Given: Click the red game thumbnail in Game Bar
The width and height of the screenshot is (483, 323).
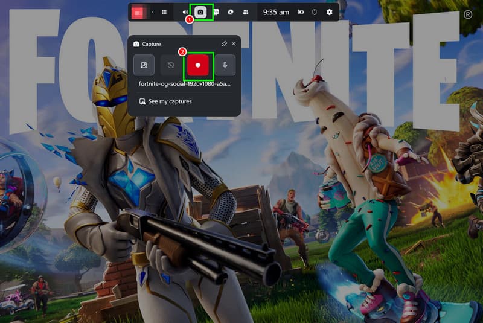Looking at the screenshot, I should tap(138, 13).
